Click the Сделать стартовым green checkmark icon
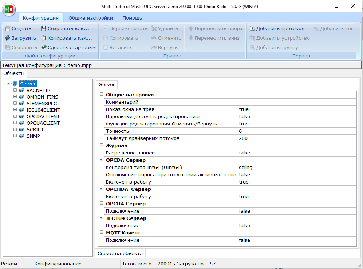The width and height of the screenshot is (363, 269). [x=44, y=47]
